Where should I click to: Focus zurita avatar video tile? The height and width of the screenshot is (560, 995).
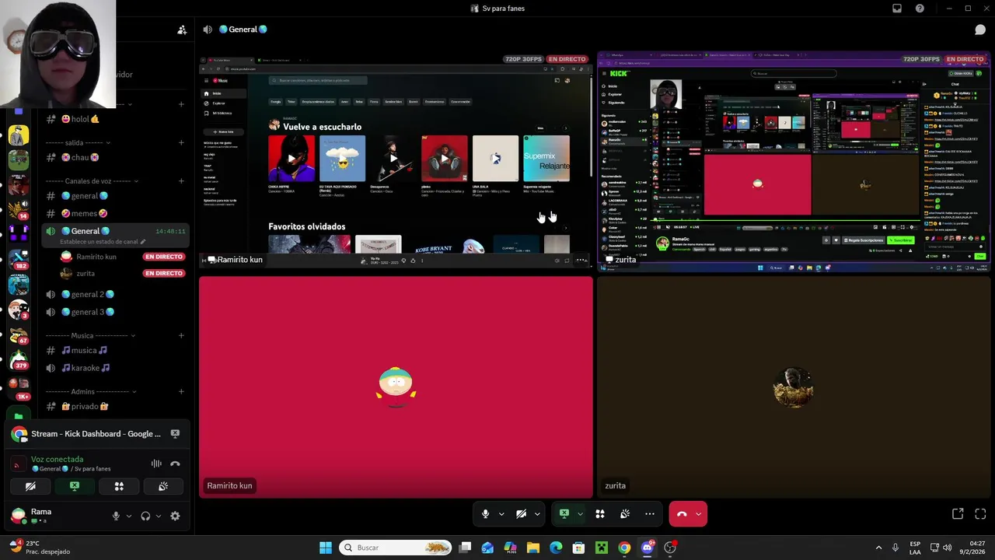[793, 387]
